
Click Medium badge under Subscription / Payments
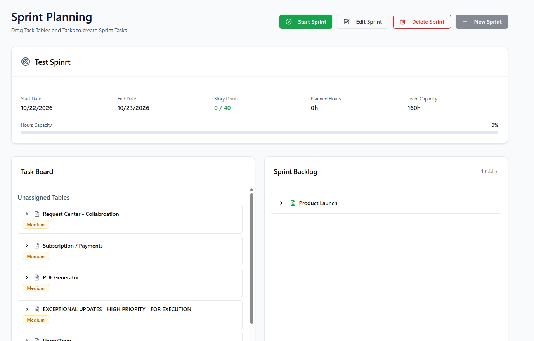click(x=36, y=257)
